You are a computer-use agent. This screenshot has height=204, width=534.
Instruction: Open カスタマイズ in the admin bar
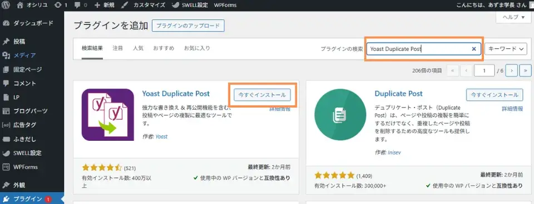(x=144, y=5)
